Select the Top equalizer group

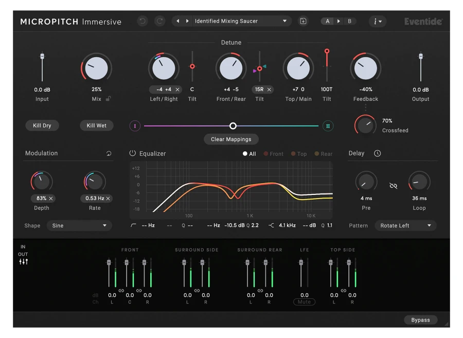click(x=299, y=154)
